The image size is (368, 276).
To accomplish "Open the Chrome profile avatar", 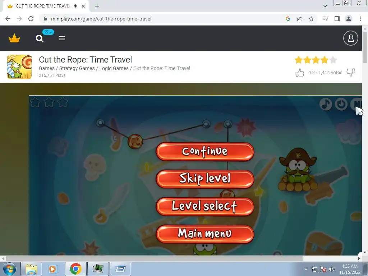I will [x=349, y=19].
